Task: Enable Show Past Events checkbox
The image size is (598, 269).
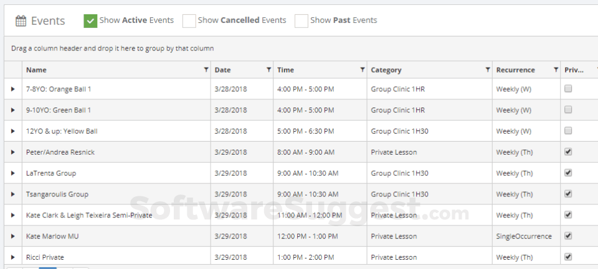Action: (x=301, y=21)
